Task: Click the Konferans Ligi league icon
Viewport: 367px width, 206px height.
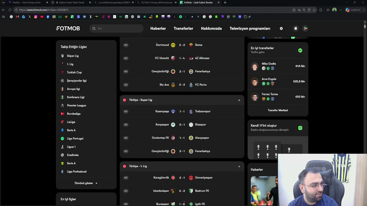Action: point(62,97)
